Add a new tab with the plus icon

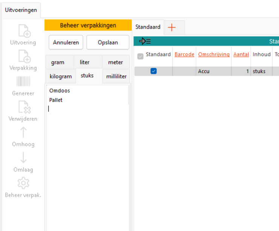[172, 27]
